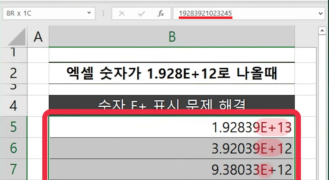
Task: Click the cancel X icon in formula bar
Action: [x=122, y=14]
